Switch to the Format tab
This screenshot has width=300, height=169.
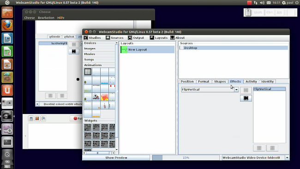204,82
